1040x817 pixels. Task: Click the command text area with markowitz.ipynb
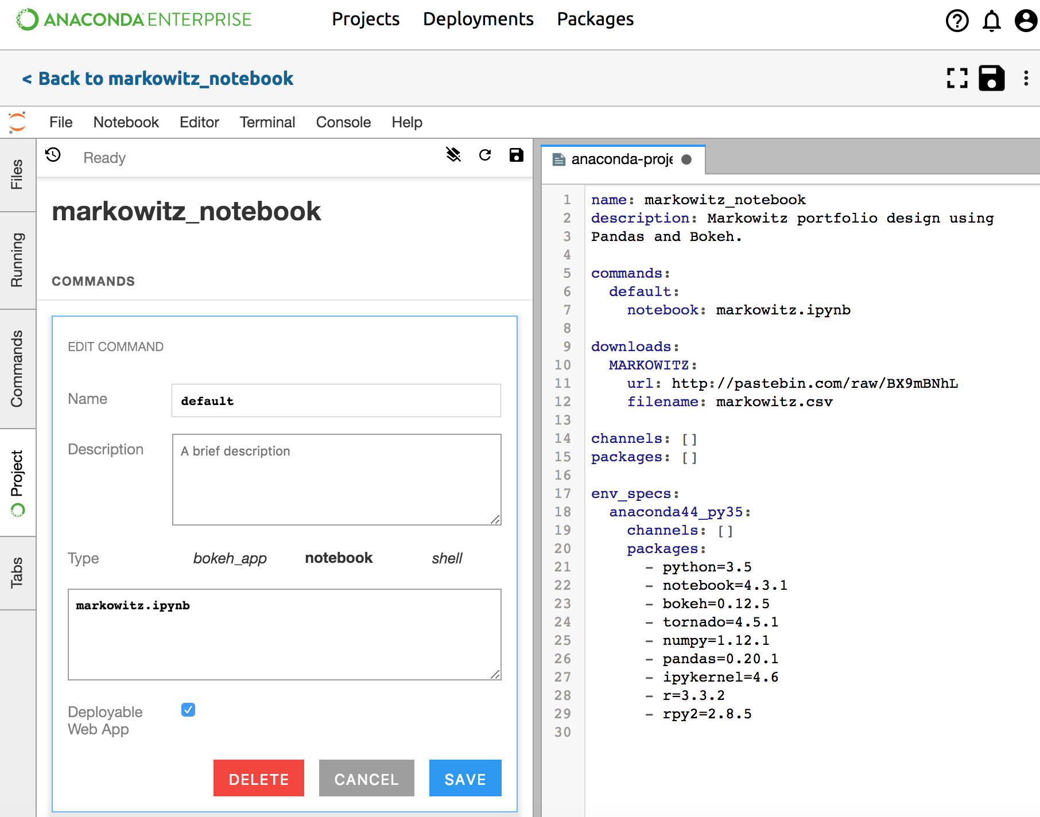(284, 635)
